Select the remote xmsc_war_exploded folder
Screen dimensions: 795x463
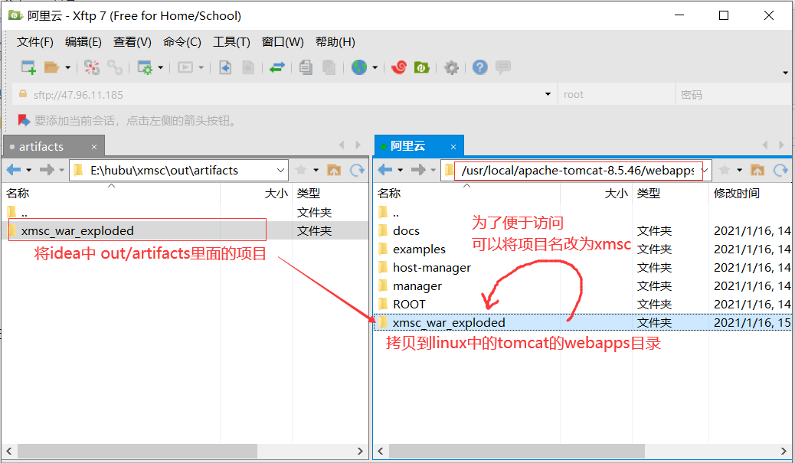tap(448, 323)
